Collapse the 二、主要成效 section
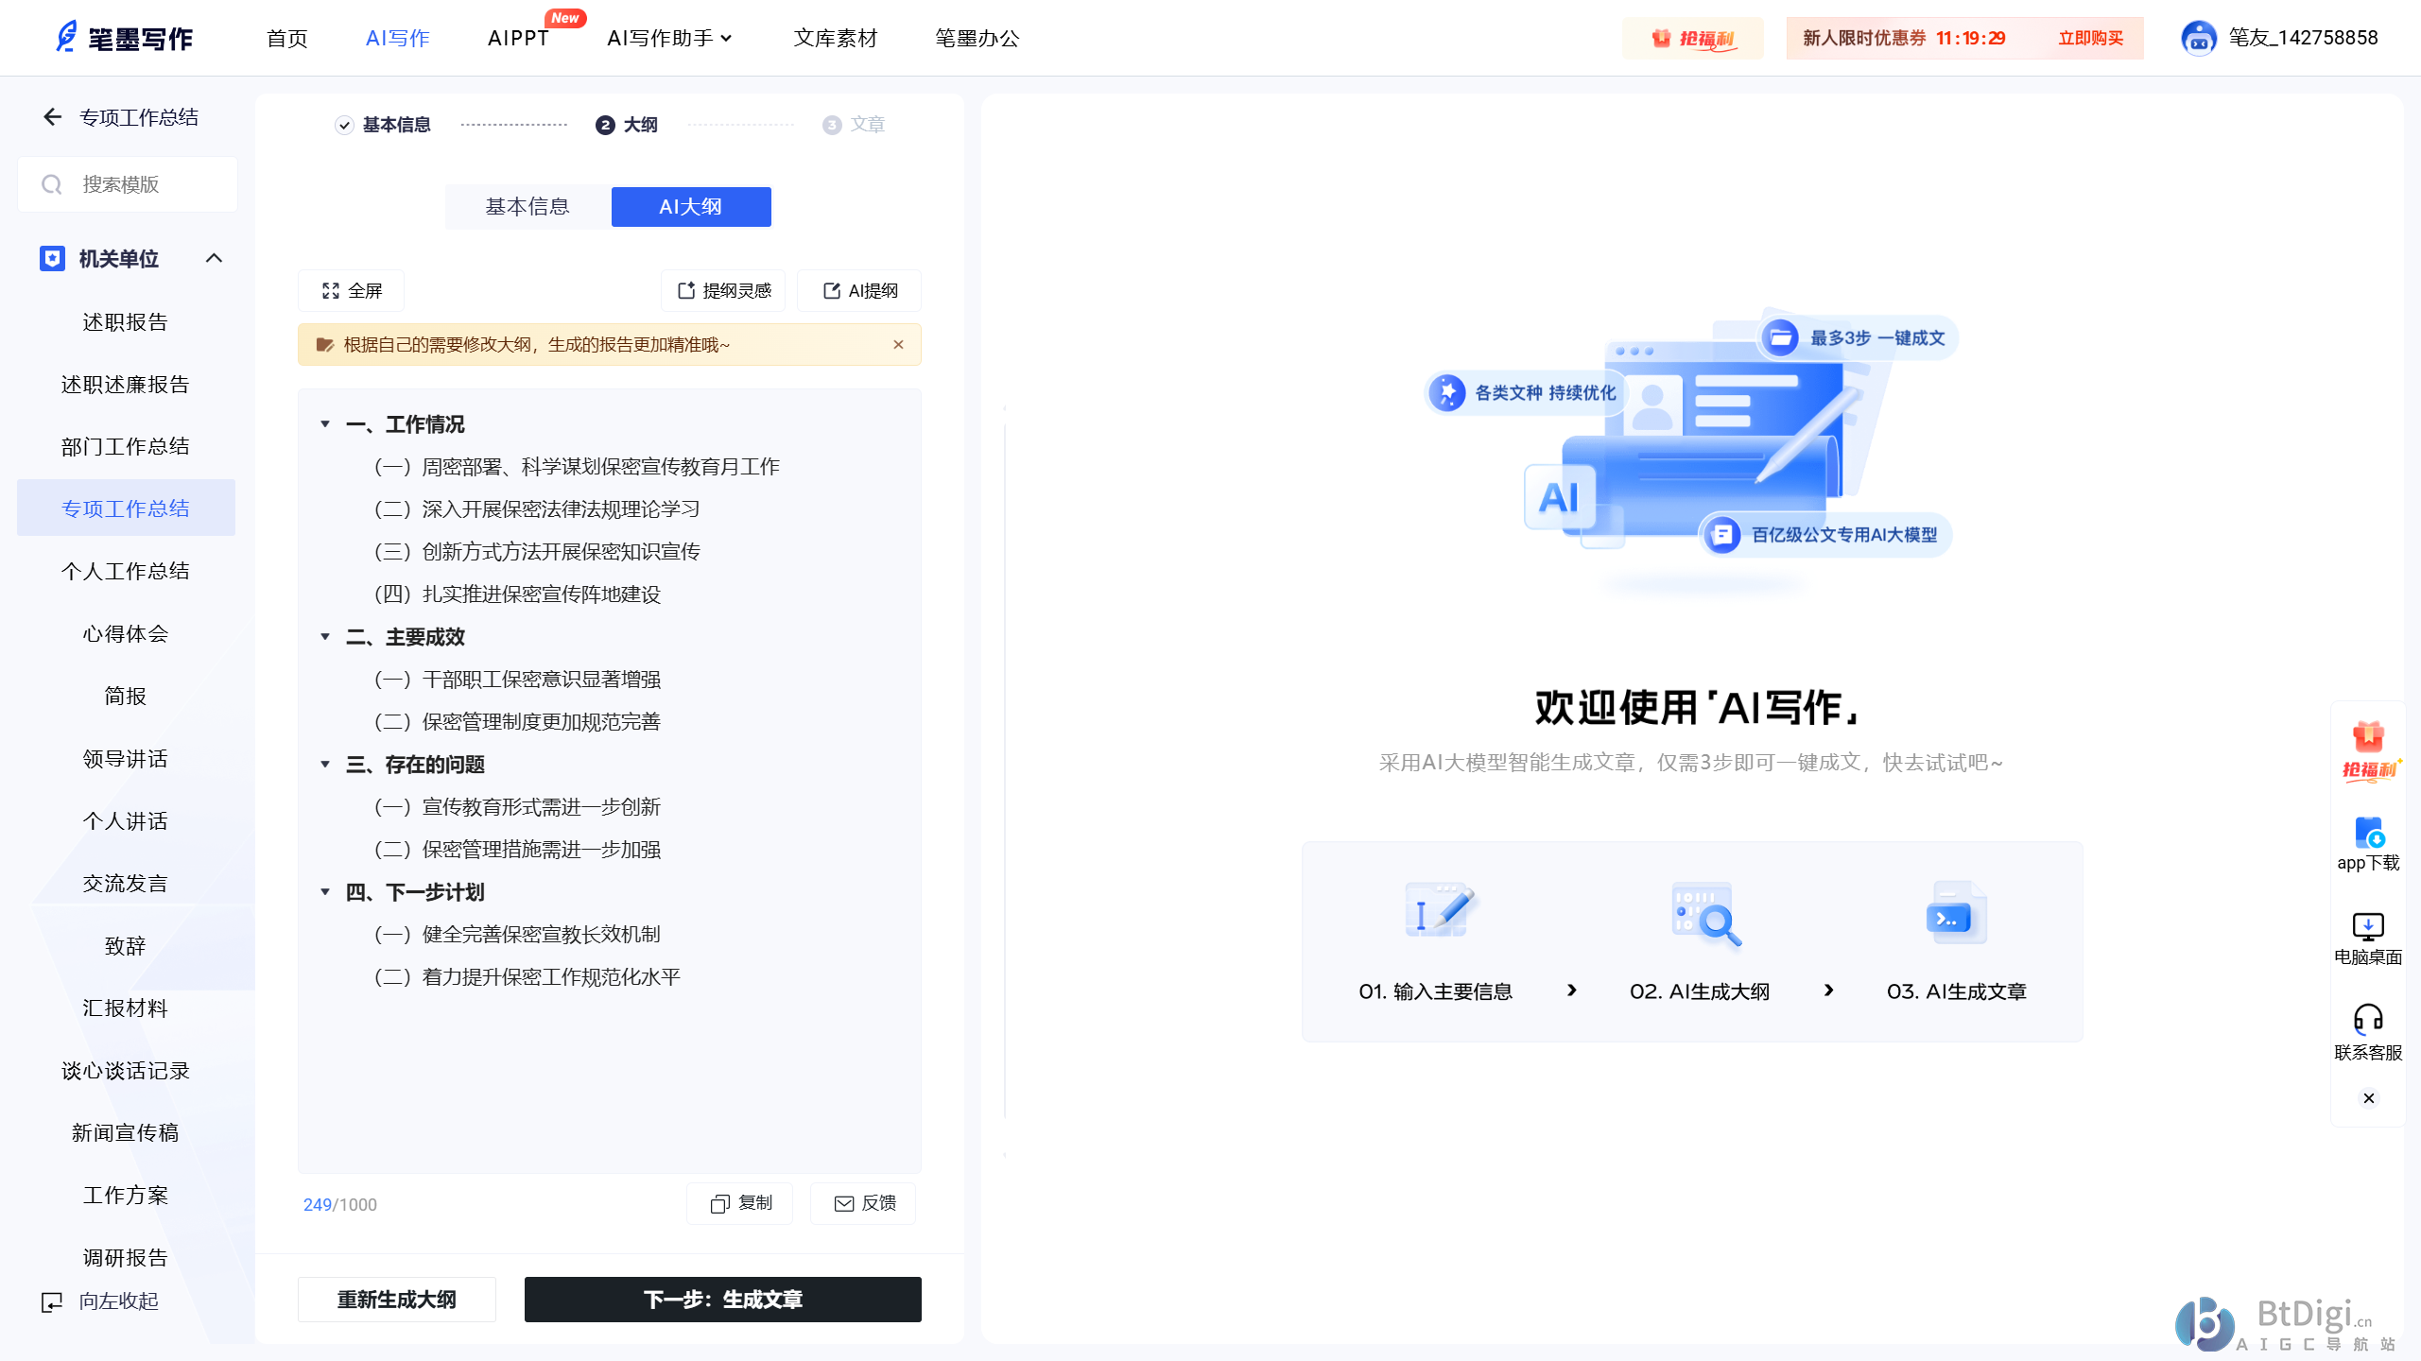 (x=325, y=637)
